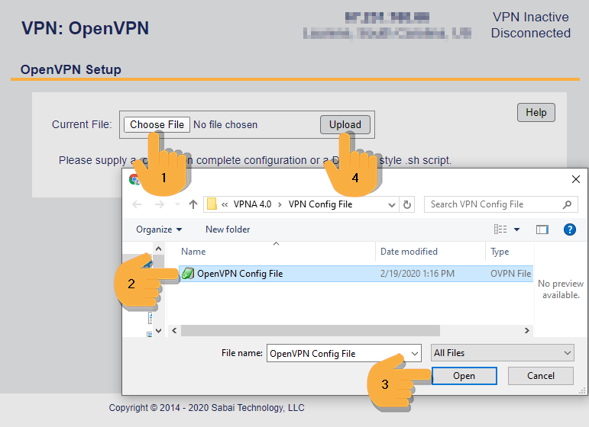Toggle the preview pane icon
Screen dimensions: 589x427
[x=542, y=230]
